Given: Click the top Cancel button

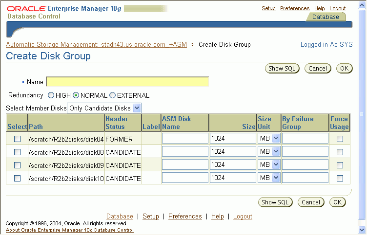Looking at the screenshot, I should click(318, 69).
